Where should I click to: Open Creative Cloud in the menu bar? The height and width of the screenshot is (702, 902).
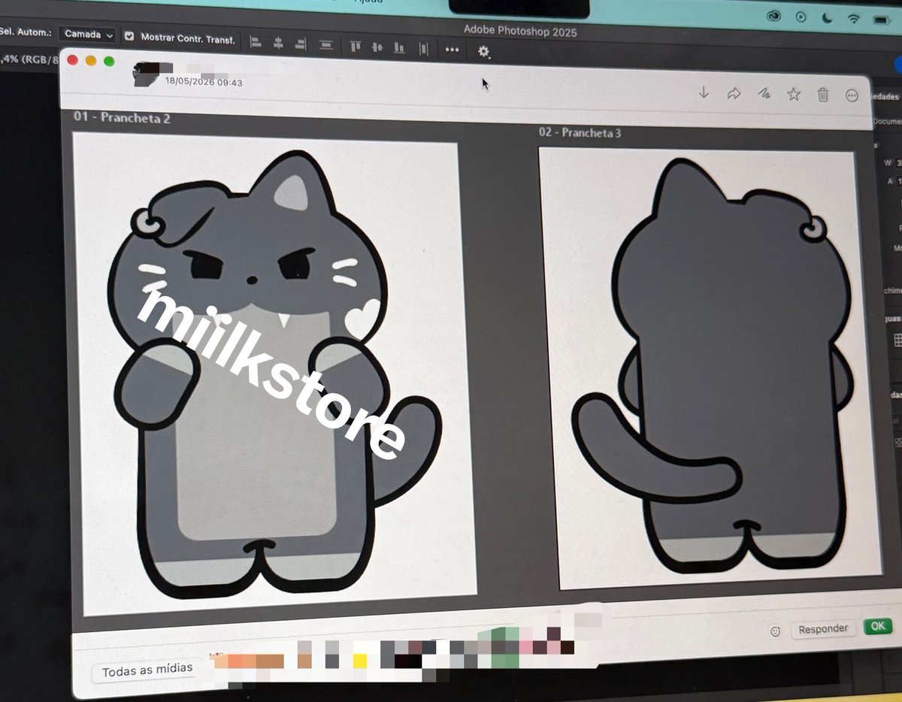(773, 16)
